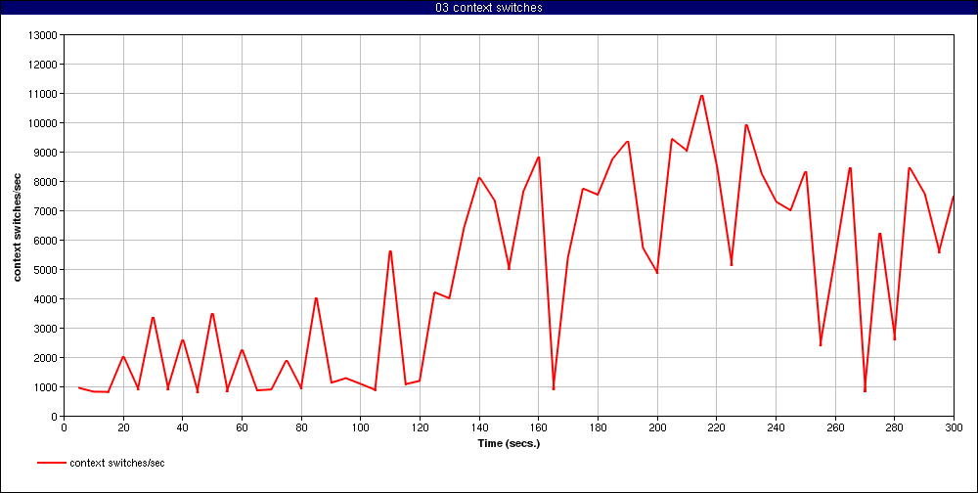Click the y-axis value 10000

44,123
